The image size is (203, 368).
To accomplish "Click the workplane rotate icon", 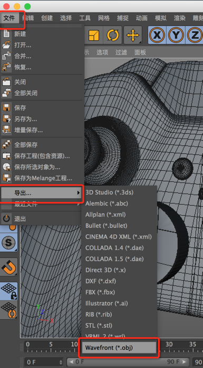I will coord(8,310).
